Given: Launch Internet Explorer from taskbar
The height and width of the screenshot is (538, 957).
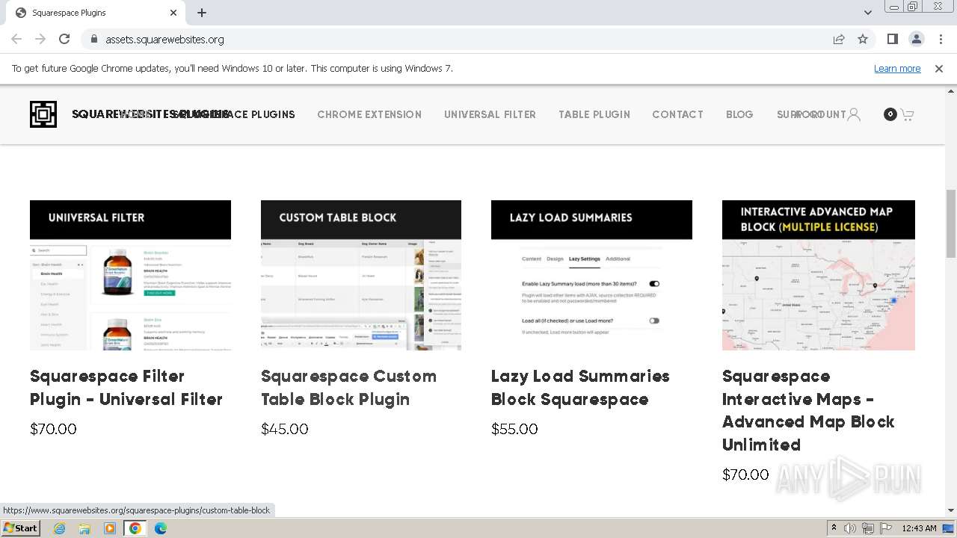Looking at the screenshot, I should point(59,528).
